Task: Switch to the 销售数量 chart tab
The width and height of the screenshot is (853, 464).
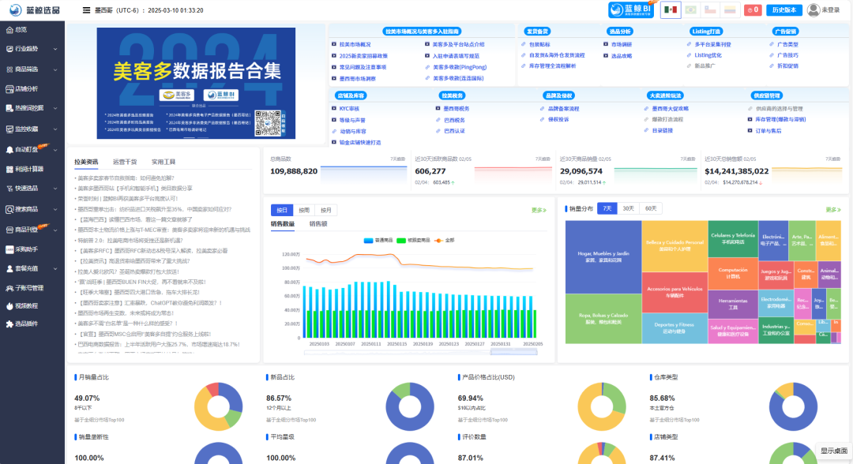Action: (282, 224)
